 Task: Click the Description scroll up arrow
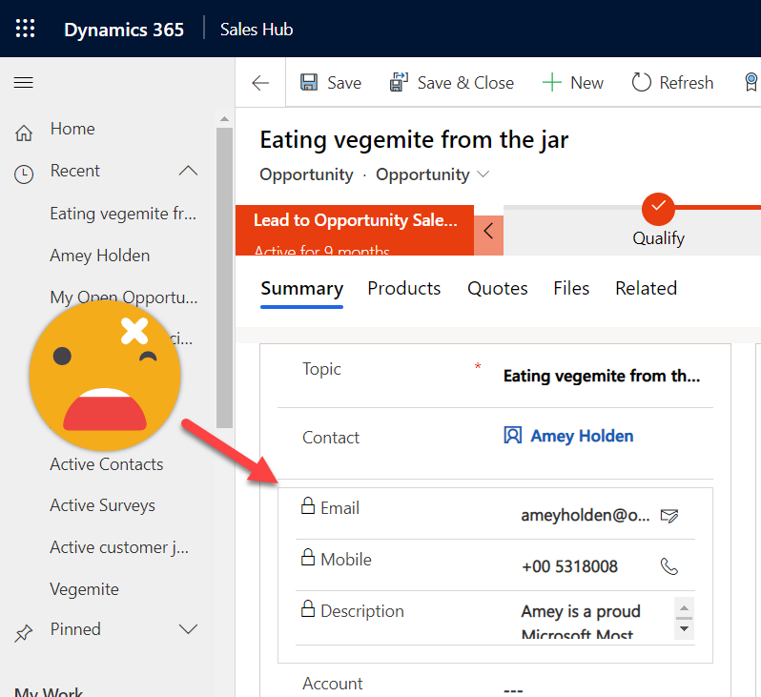coord(685,607)
